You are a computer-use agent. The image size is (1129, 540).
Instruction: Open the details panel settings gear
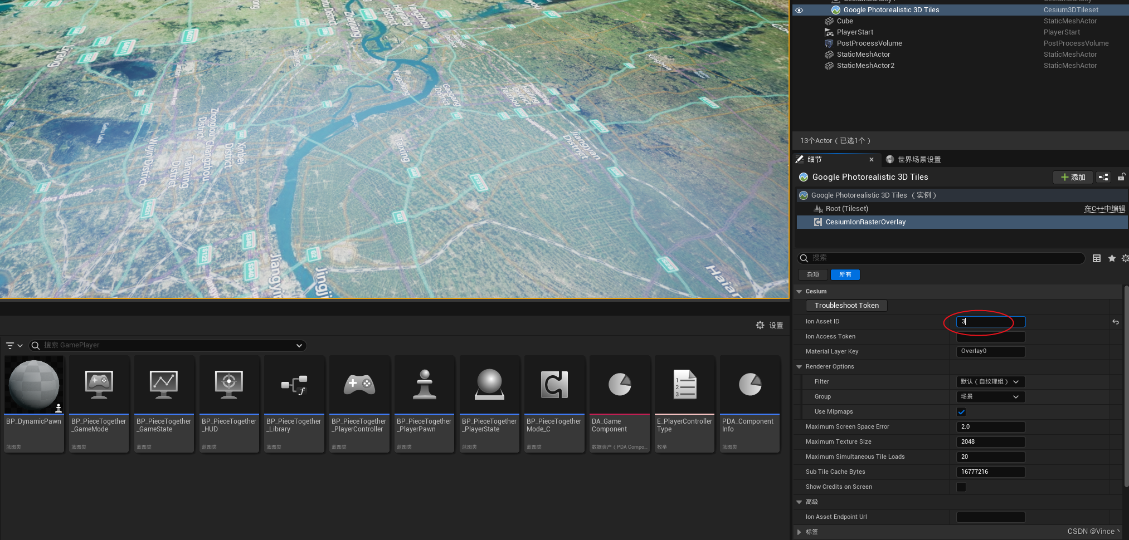click(x=1125, y=258)
